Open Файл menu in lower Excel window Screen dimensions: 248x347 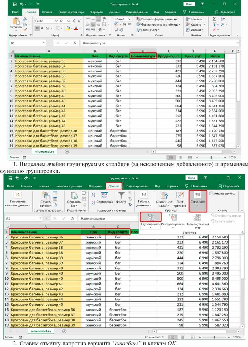pos(10,186)
